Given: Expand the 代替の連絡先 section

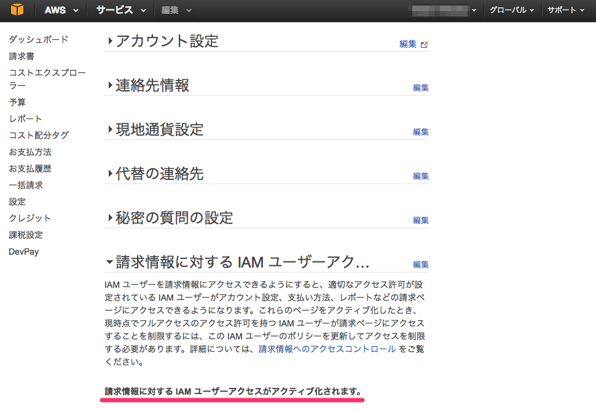Looking at the screenshot, I should click(156, 174).
